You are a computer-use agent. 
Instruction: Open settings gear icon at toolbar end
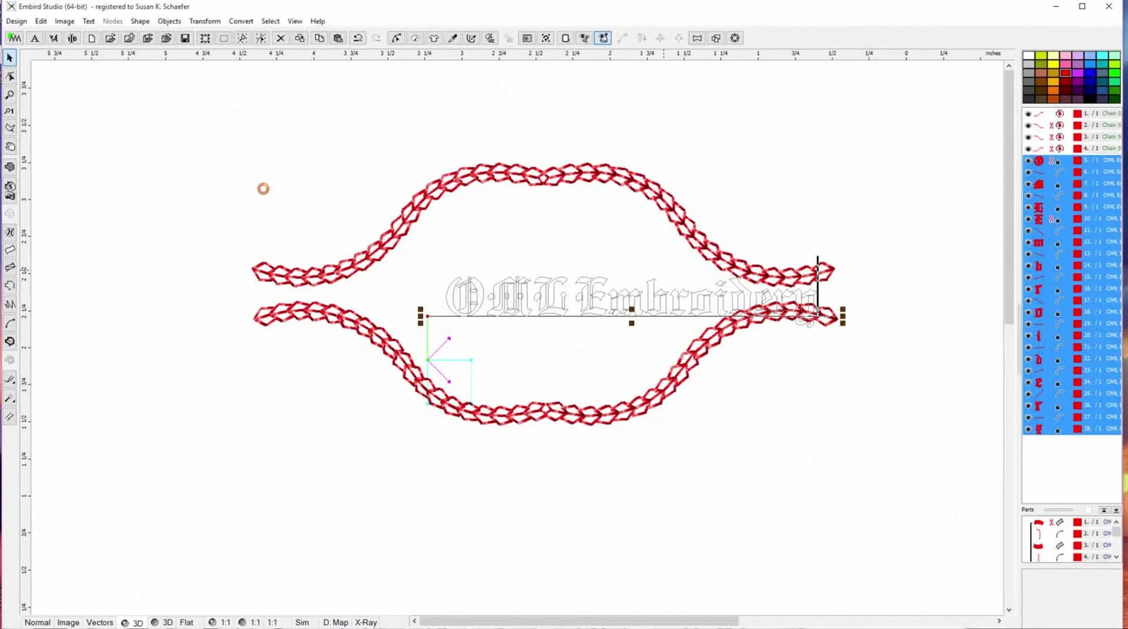tap(735, 38)
